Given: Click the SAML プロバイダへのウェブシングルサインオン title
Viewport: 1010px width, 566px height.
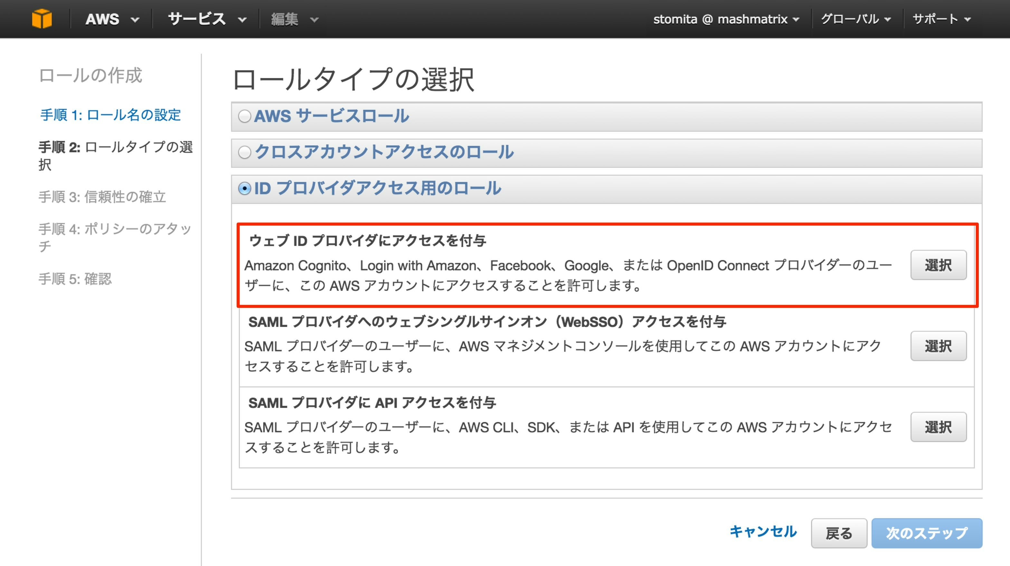Looking at the screenshot, I should click(487, 322).
